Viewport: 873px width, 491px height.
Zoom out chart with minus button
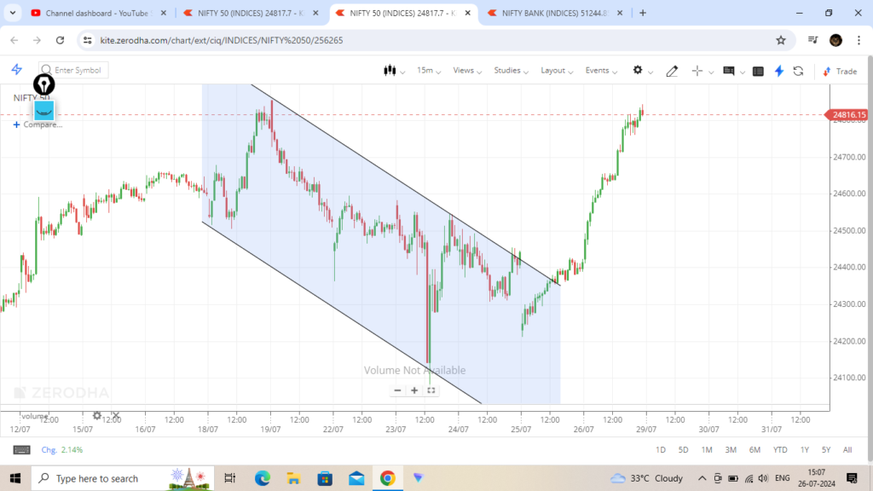pos(397,390)
